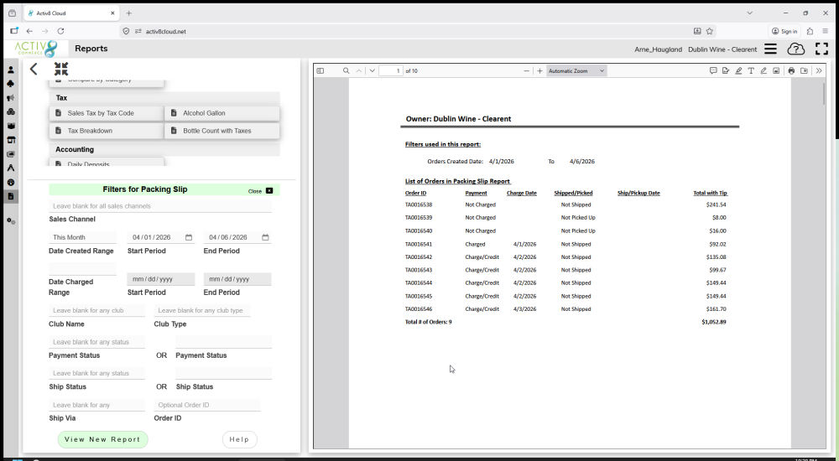Click View New Report button
Viewport: 839px width, 461px height.
[x=102, y=439]
